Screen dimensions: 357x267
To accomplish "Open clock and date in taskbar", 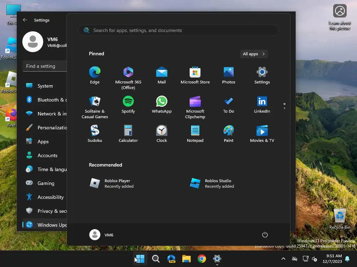I will coord(332,259).
